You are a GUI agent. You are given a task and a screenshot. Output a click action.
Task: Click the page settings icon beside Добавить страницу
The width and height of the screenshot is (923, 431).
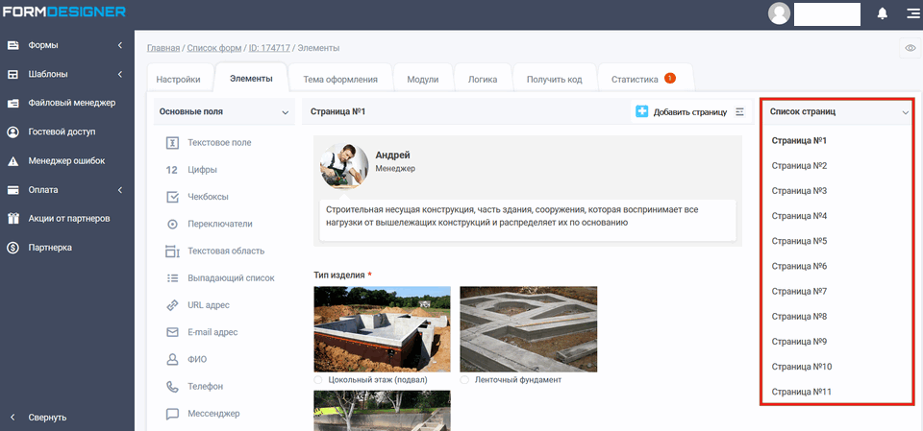click(x=740, y=111)
